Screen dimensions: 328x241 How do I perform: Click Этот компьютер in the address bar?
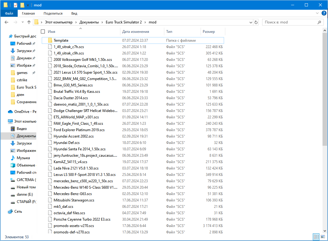click(59, 22)
